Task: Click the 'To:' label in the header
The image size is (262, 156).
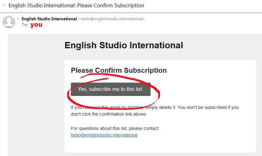Action: pos(25,25)
